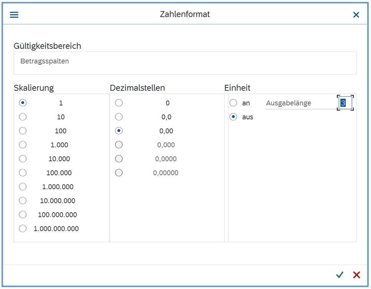Confirm with the green checkmark icon

340,275
